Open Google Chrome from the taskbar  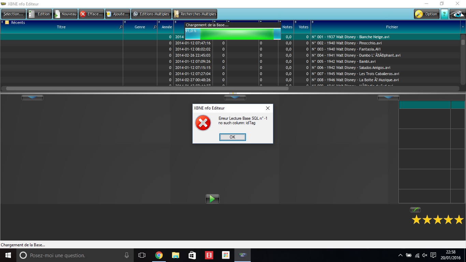[159, 255]
